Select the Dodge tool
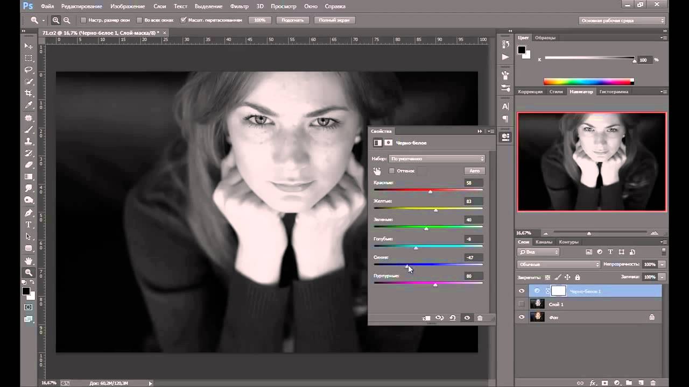Image resolution: width=689 pixels, height=387 pixels. coord(29,200)
